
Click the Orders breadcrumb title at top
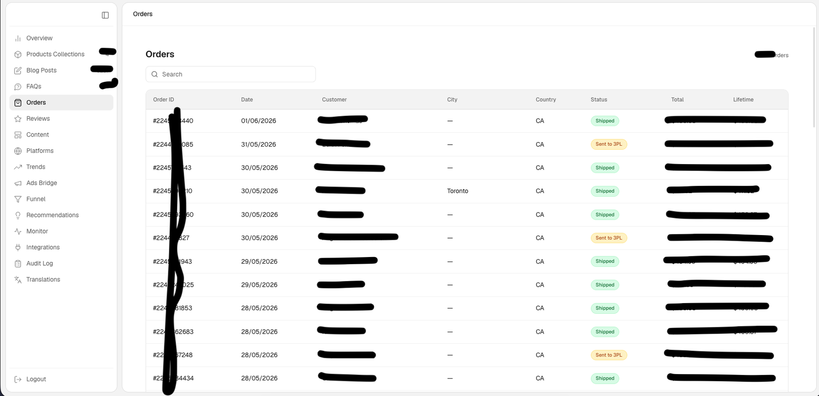pyautogui.click(x=143, y=14)
